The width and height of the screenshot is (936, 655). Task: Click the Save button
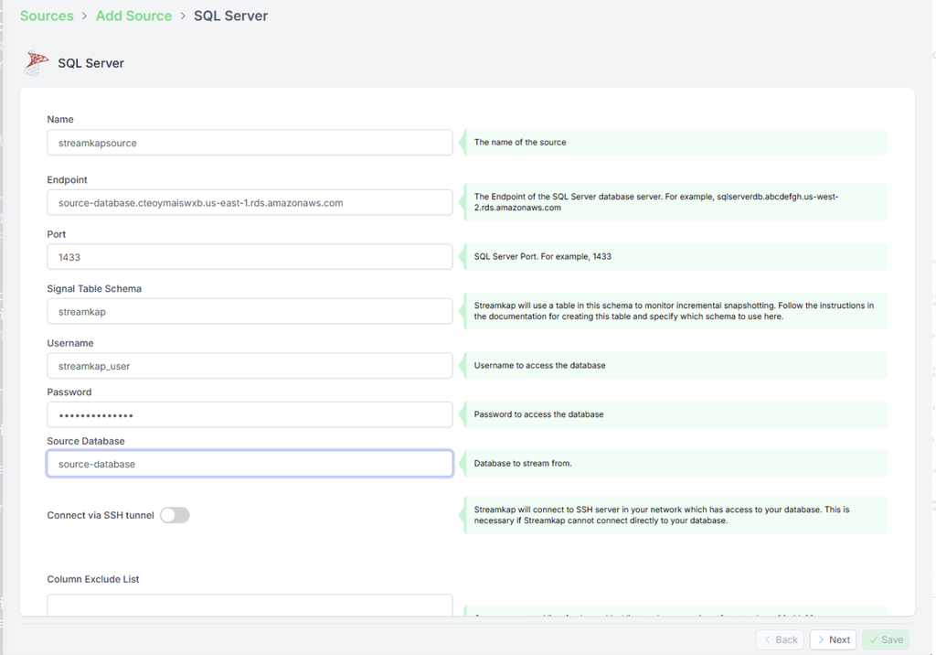[x=885, y=639]
